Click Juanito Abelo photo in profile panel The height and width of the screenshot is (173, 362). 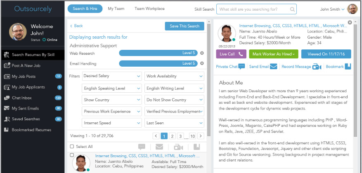227,34
